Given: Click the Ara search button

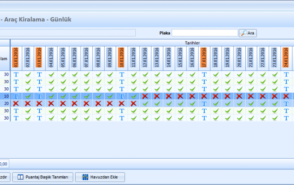Looking at the screenshot, I should pos(247,33).
